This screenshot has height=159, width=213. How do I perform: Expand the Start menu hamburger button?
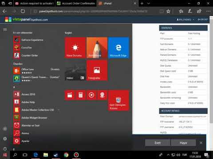[x=5, y=30]
